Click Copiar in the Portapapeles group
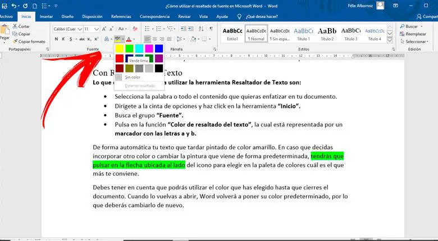 click(x=21, y=34)
